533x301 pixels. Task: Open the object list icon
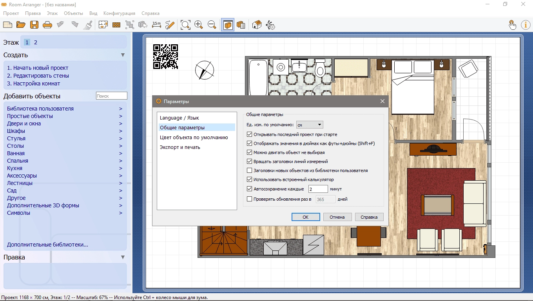point(241,25)
